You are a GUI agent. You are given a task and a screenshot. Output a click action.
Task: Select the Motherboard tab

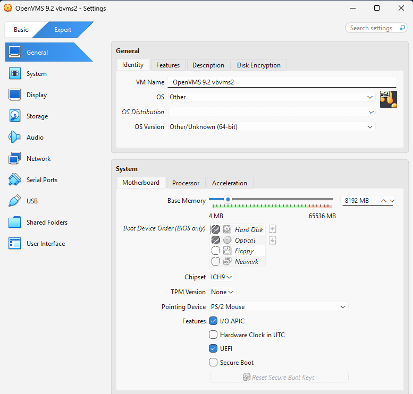[x=141, y=183]
